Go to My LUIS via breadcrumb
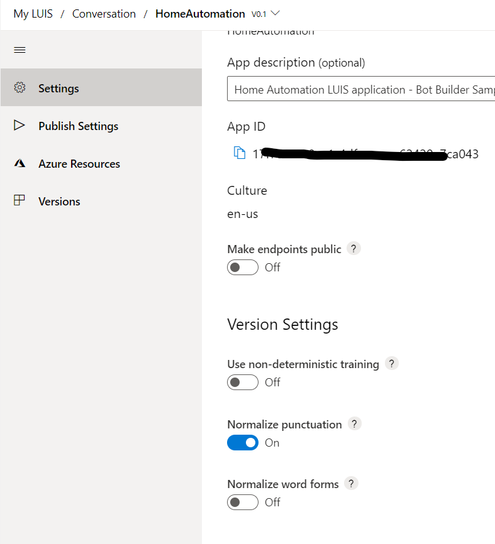Image resolution: width=495 pixels, height=544 pixels. 33,13
